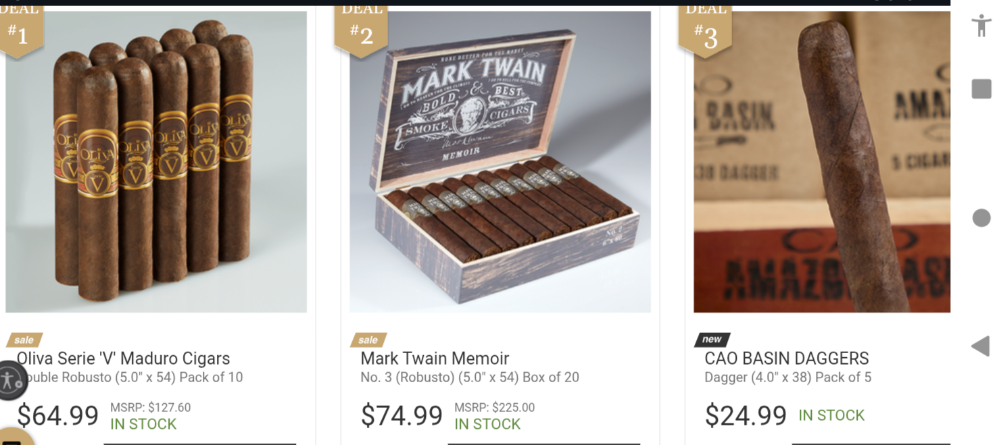
Task: Tap the sale tag on Mark Twain Memoir
Action: pyautogui.click(x=368, y=340)
